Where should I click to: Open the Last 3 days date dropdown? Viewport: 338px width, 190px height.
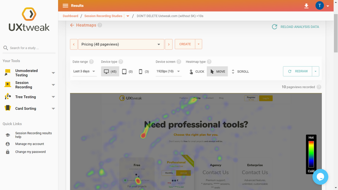point(84,71)
